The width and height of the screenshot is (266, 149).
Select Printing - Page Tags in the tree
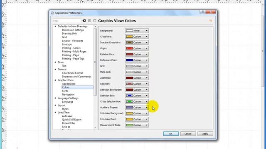pyautogui.click(x=73, y=59)
